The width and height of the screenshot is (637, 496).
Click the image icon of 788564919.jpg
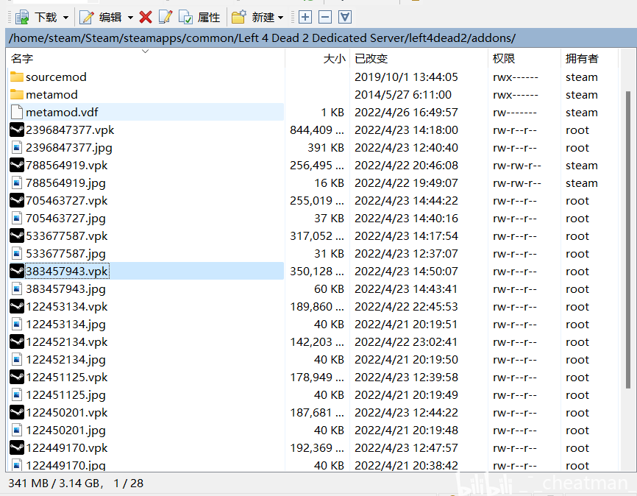click(17, 183)
